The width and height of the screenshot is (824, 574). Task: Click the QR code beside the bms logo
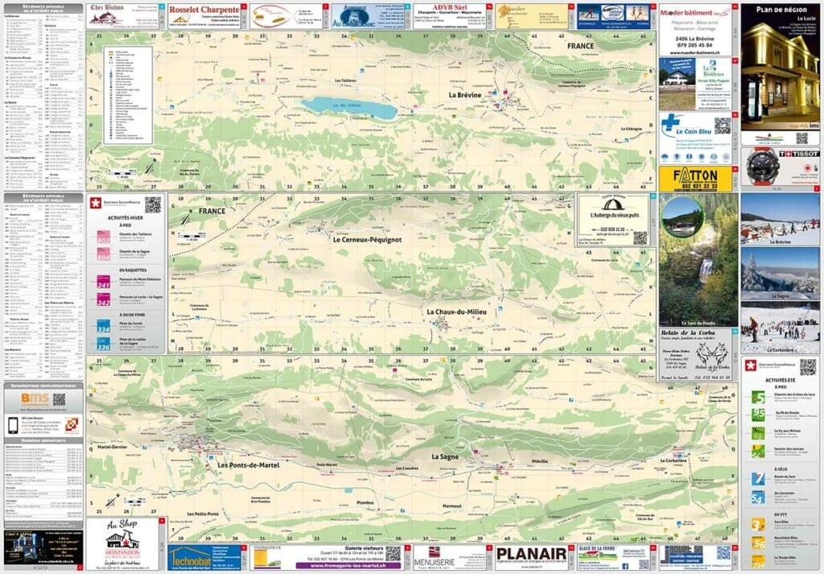pyautogui.click(x=60, y=399)
